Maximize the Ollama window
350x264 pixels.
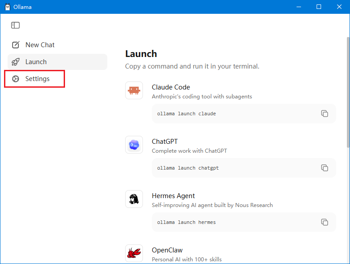point(319,7)
